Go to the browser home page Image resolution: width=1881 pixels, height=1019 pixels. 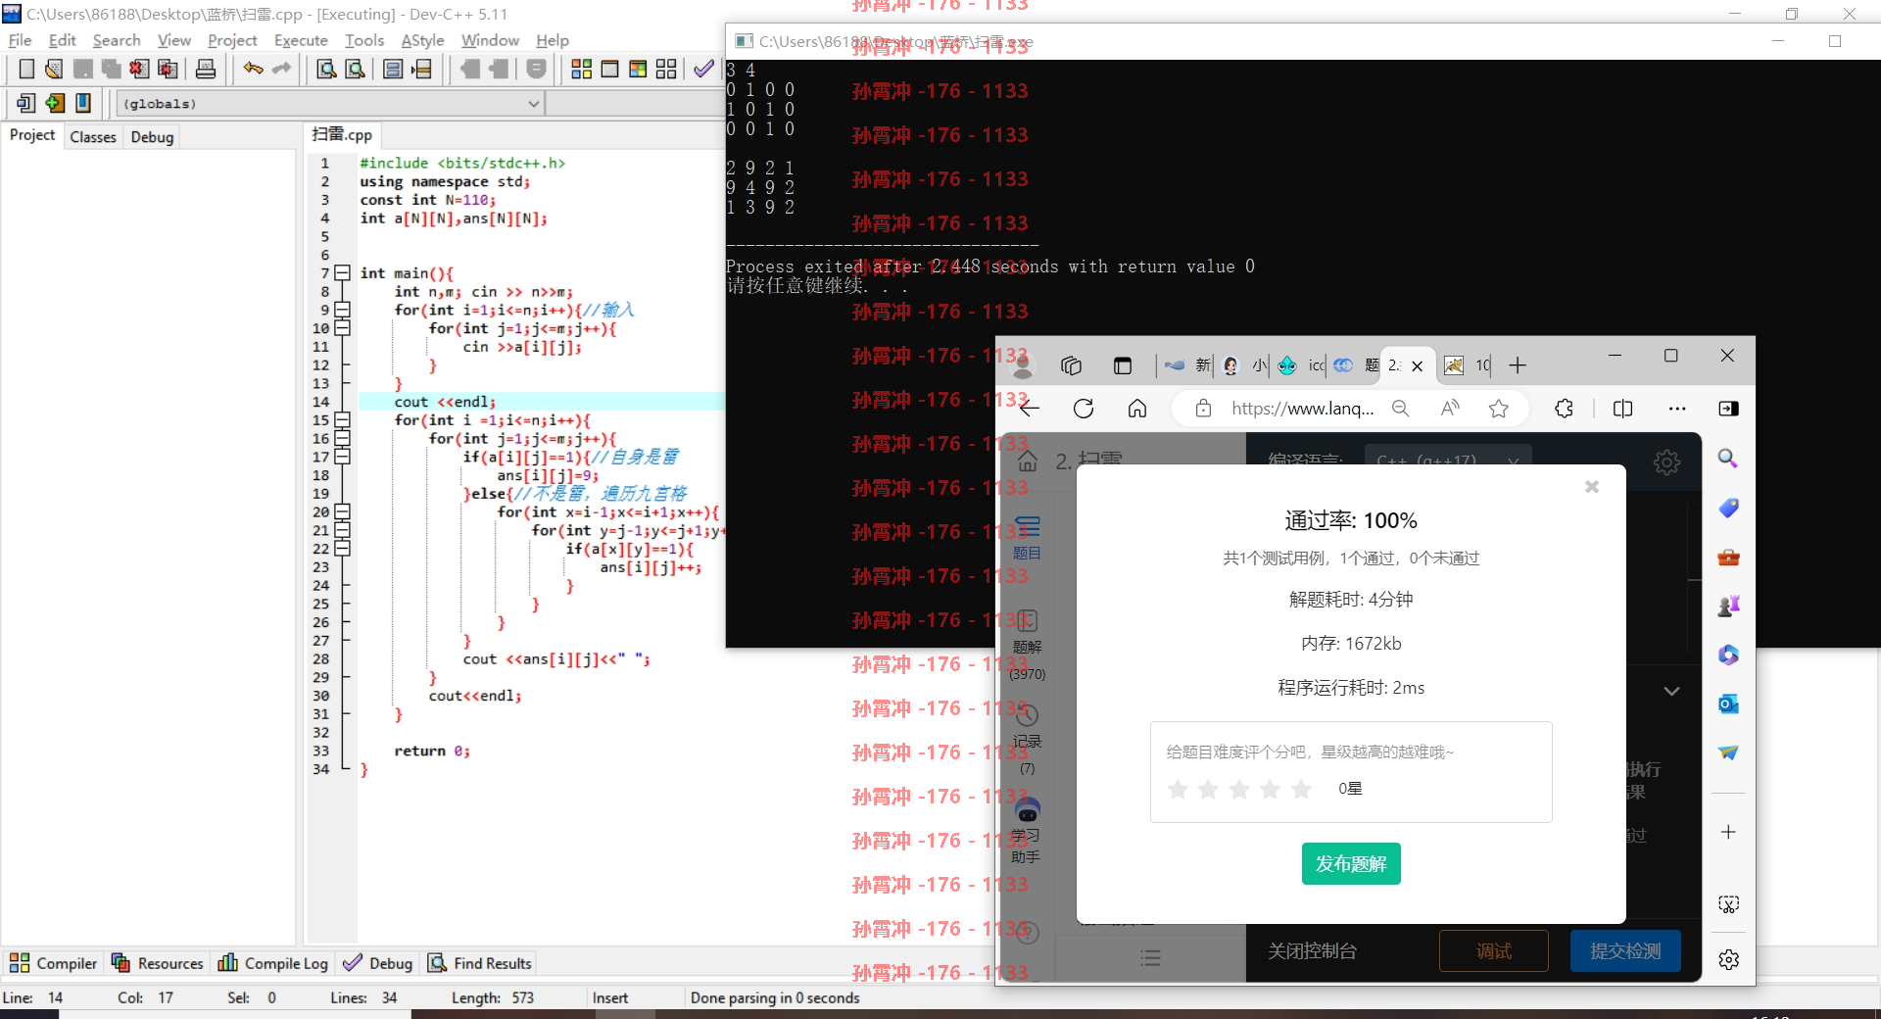click(x=1136, y=409)
